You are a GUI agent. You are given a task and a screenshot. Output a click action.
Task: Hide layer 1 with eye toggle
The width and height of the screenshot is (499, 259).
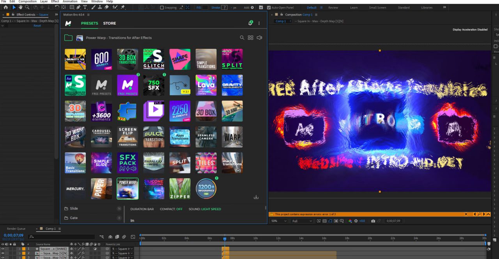[3, 248]
